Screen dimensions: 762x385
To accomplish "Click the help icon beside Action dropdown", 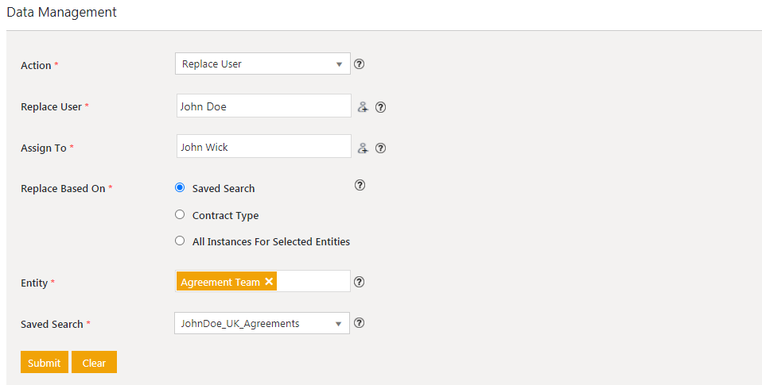I will [x=359, y=64].
